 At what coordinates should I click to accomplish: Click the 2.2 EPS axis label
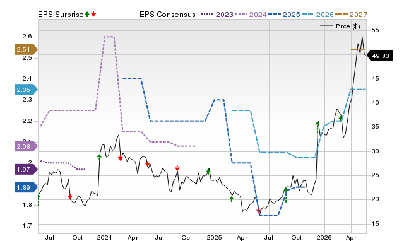click(27, 121)
